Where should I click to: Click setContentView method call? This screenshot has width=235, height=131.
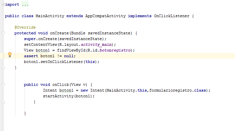pos(41,44)
